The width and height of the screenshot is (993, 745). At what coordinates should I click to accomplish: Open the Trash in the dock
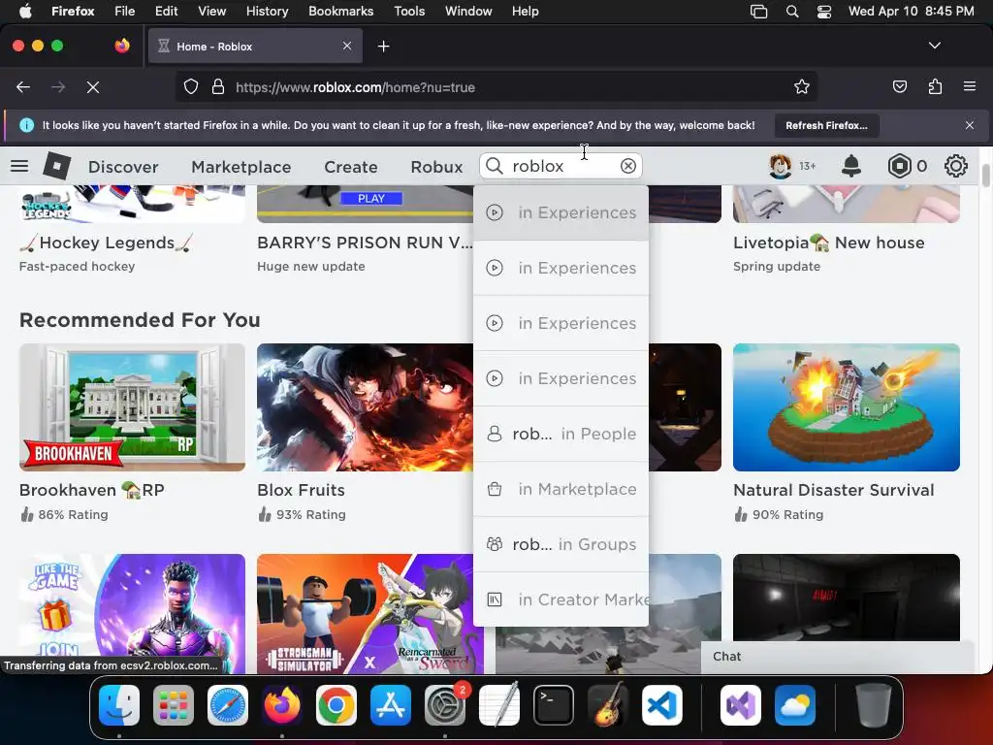(x=873, y=705)
